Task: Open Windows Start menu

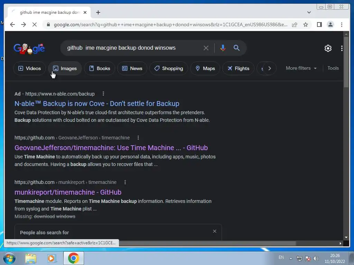Action: click(x=9, y=258)
